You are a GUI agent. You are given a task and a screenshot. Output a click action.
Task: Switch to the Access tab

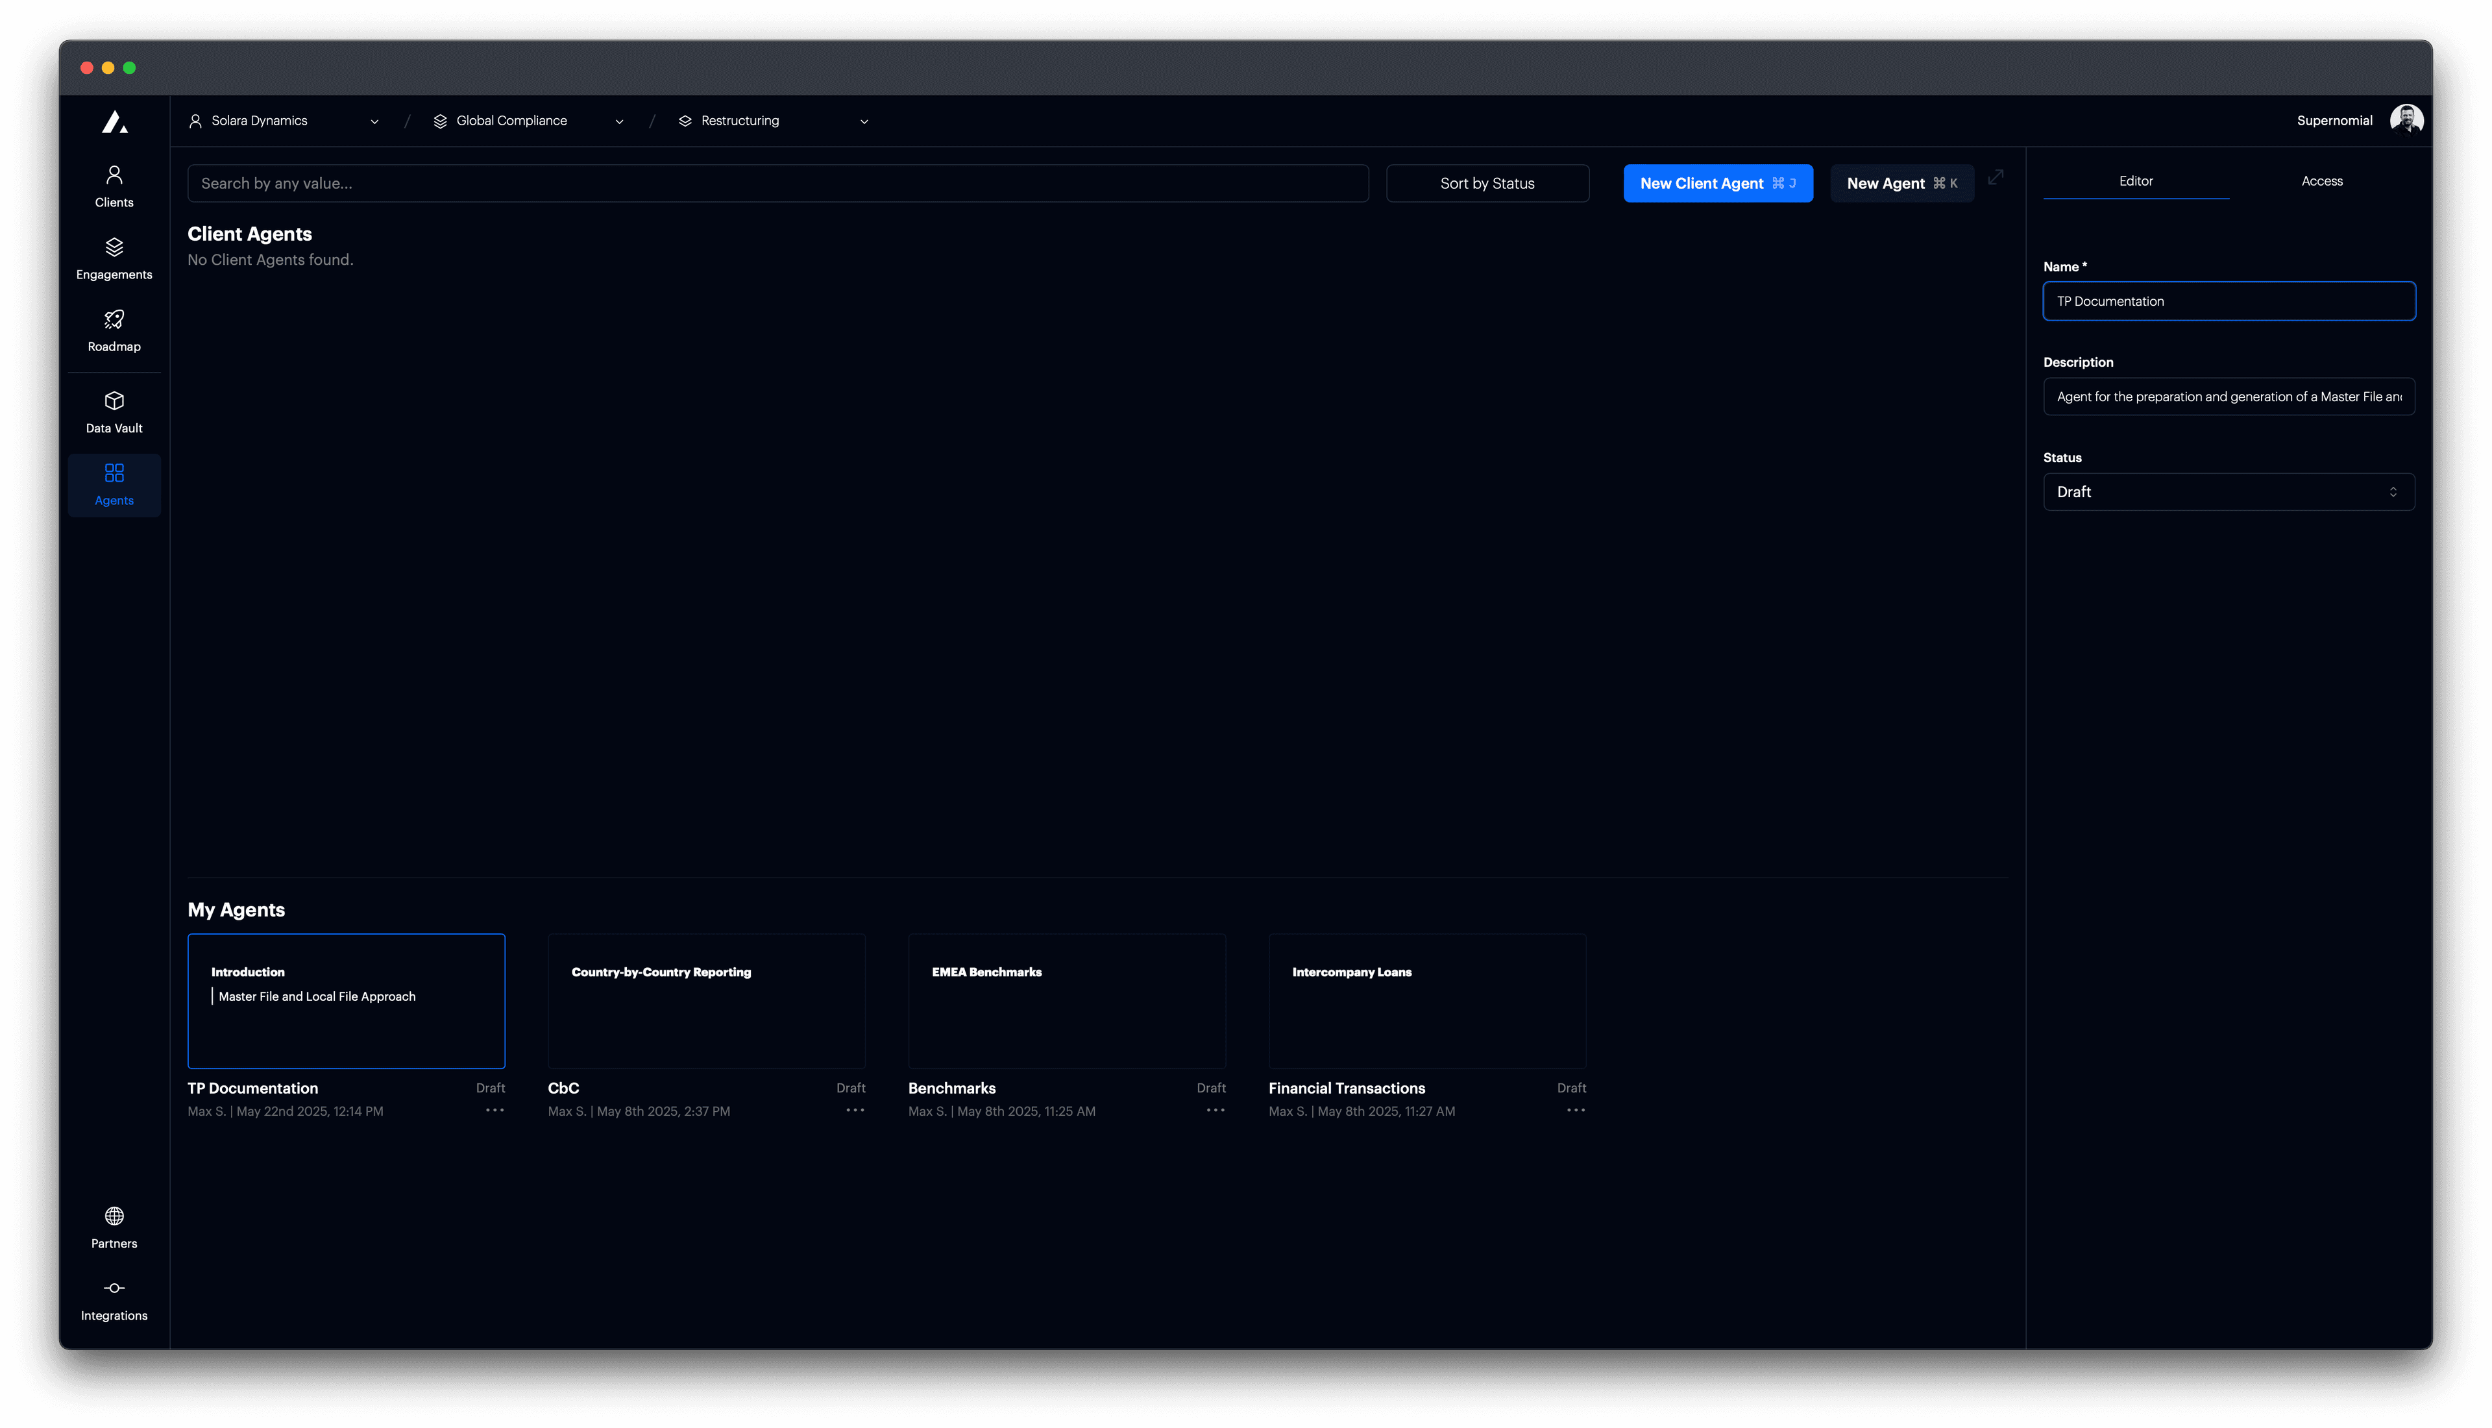click(x=2321, y=180)
